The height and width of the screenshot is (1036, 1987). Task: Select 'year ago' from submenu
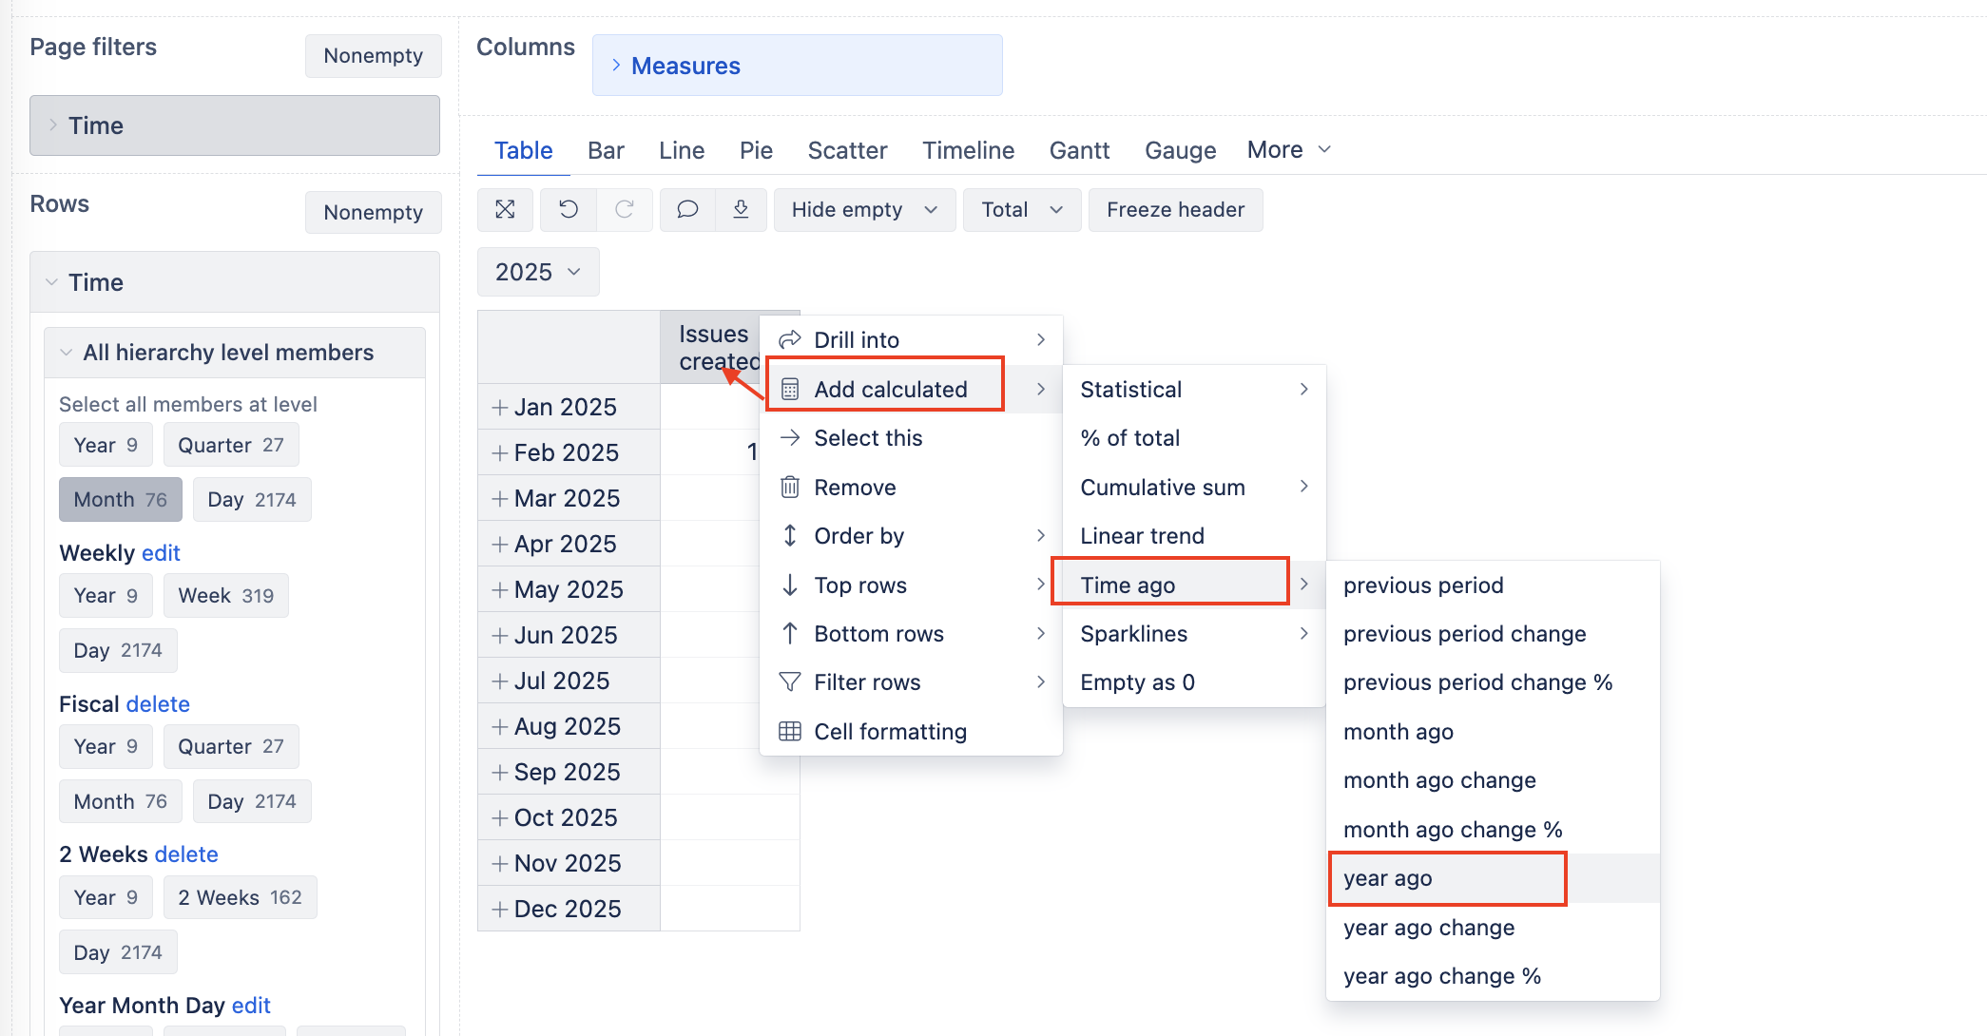(1388, 879)
